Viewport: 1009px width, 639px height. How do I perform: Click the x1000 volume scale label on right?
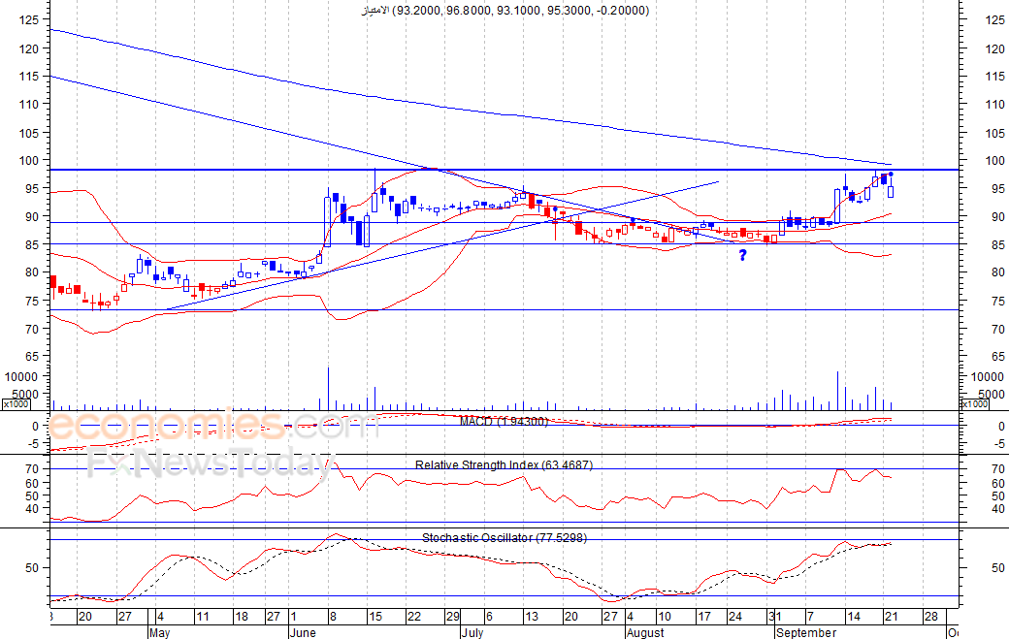click(x=974, y=404)
